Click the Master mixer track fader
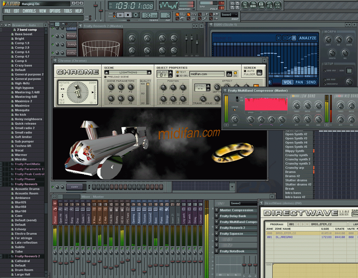This screenshot has width=358, height=278. 55,261
